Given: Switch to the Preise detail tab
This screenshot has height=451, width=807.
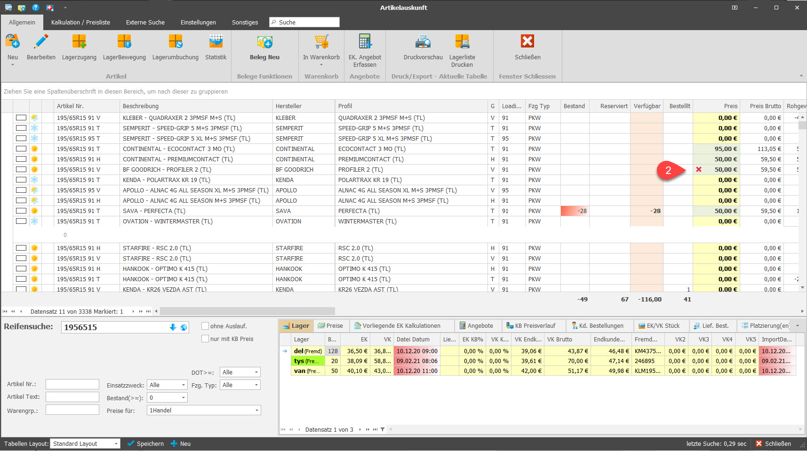Looking at the screenshot, I should tap(330, 325).
